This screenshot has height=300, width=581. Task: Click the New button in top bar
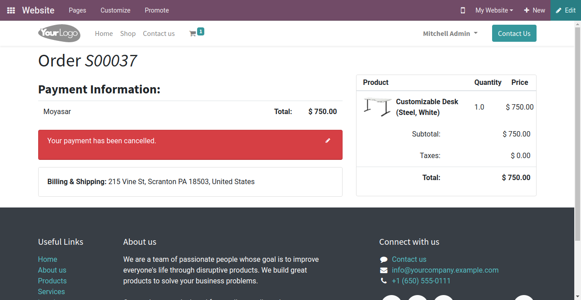click(534, 10)
